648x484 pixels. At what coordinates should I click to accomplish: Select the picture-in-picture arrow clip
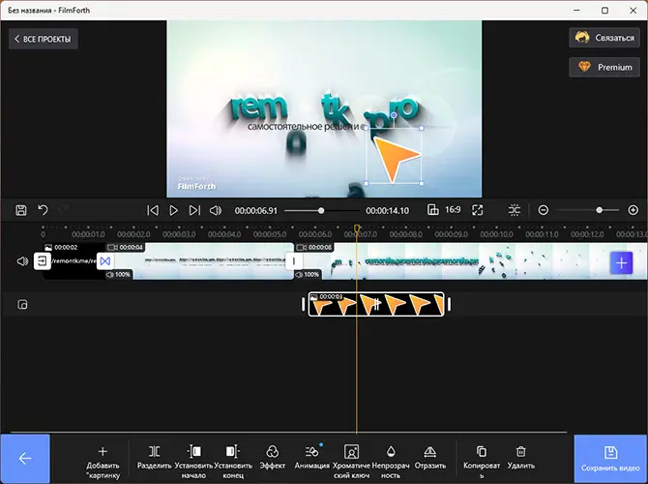point(376,305)
